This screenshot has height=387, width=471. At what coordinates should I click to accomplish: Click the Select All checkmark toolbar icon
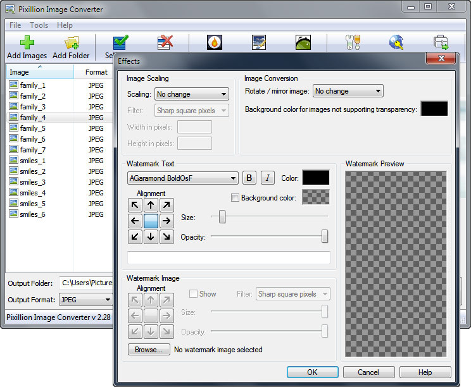point(121,42)
